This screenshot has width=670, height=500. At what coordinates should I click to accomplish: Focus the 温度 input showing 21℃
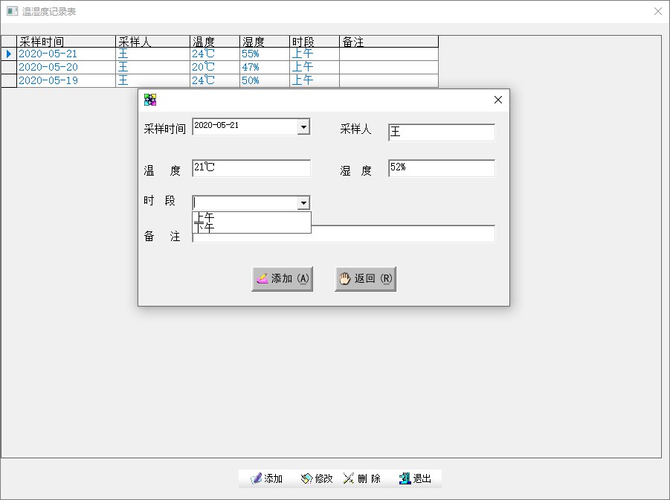[251, 168]
